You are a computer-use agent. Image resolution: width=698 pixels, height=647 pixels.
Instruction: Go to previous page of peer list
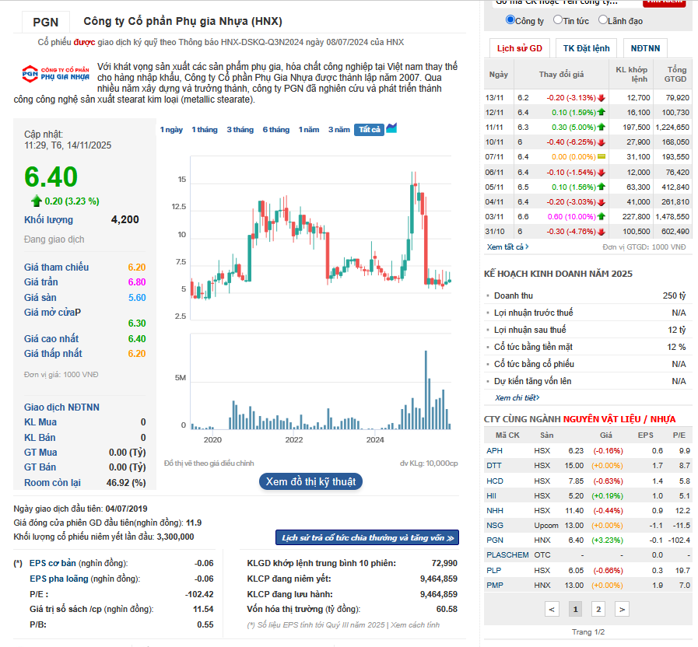click(552, 609)
